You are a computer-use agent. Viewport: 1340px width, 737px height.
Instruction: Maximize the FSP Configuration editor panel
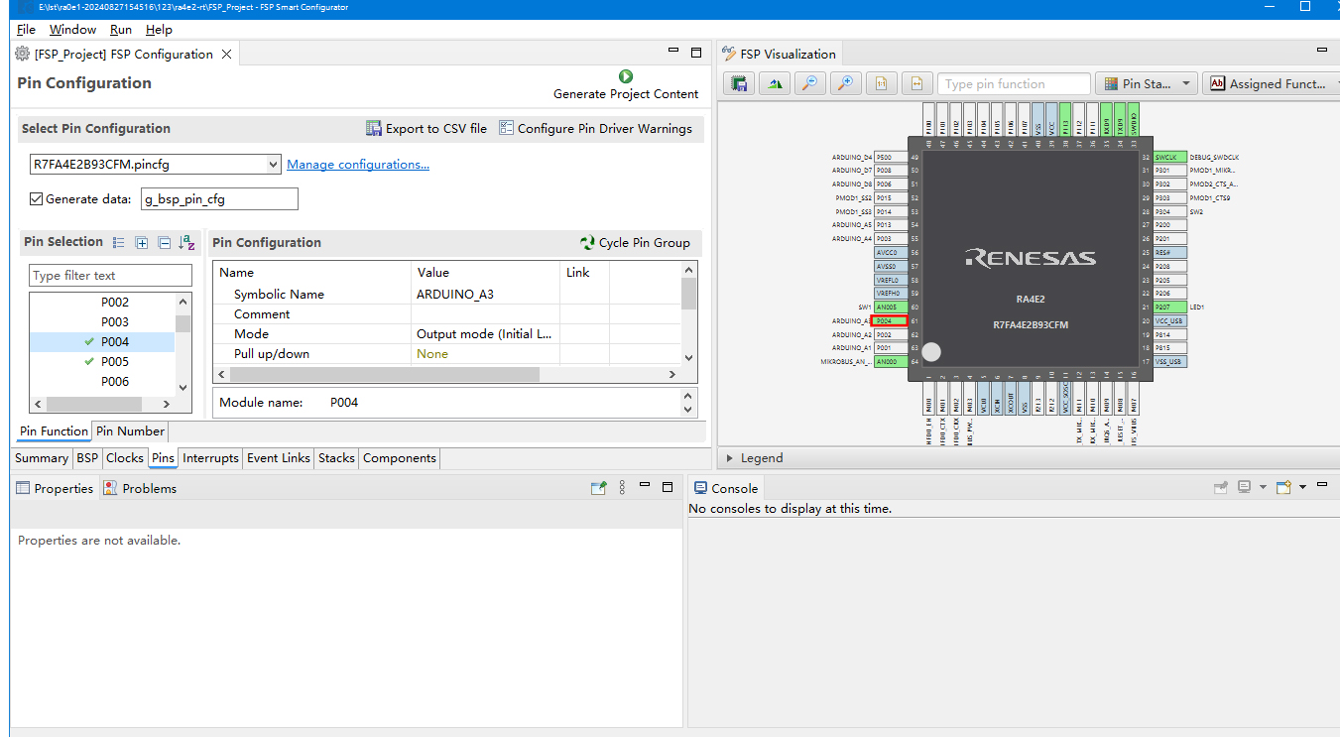point(696,53)
